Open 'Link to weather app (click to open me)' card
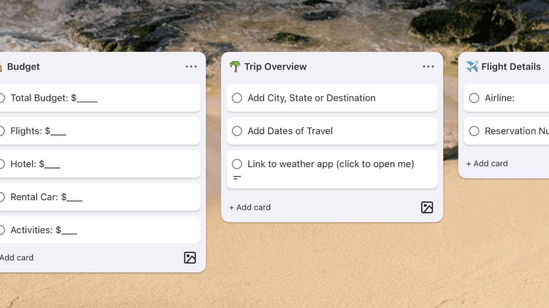The width and height of the screenshot is (549, 308). (x=332, y=169)
